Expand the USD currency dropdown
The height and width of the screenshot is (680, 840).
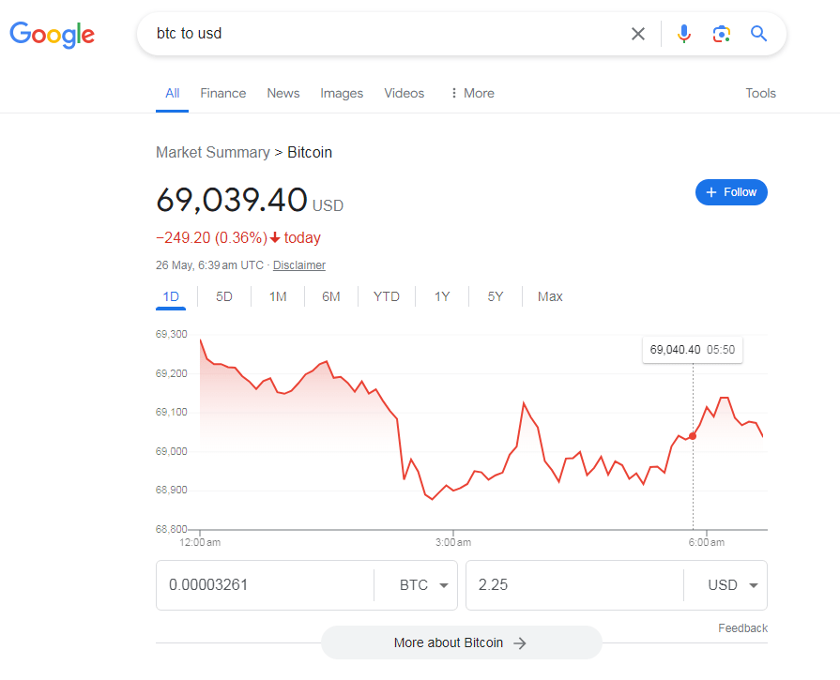coord(732,585)
